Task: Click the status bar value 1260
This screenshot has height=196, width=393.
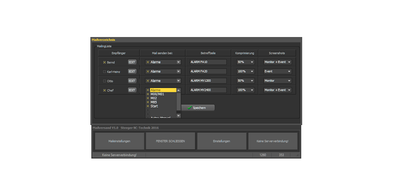Action: pos(263,155)
